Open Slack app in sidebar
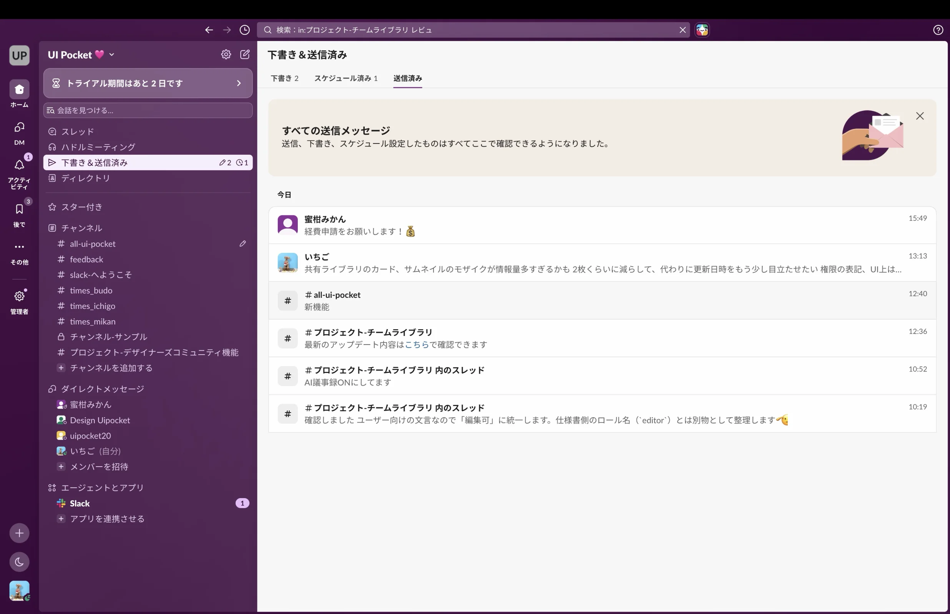950x614 pixels. 148,503
